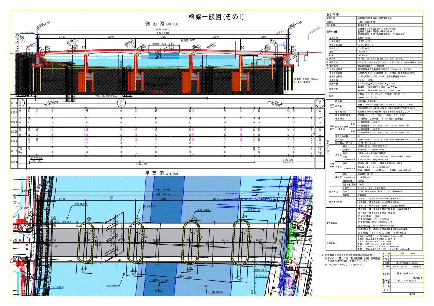The height and width of the screenshot is (306, 434).
Task: Click the 27400 span dimension in 側面図
Action: pyautogui.click(x=62, y=37)
